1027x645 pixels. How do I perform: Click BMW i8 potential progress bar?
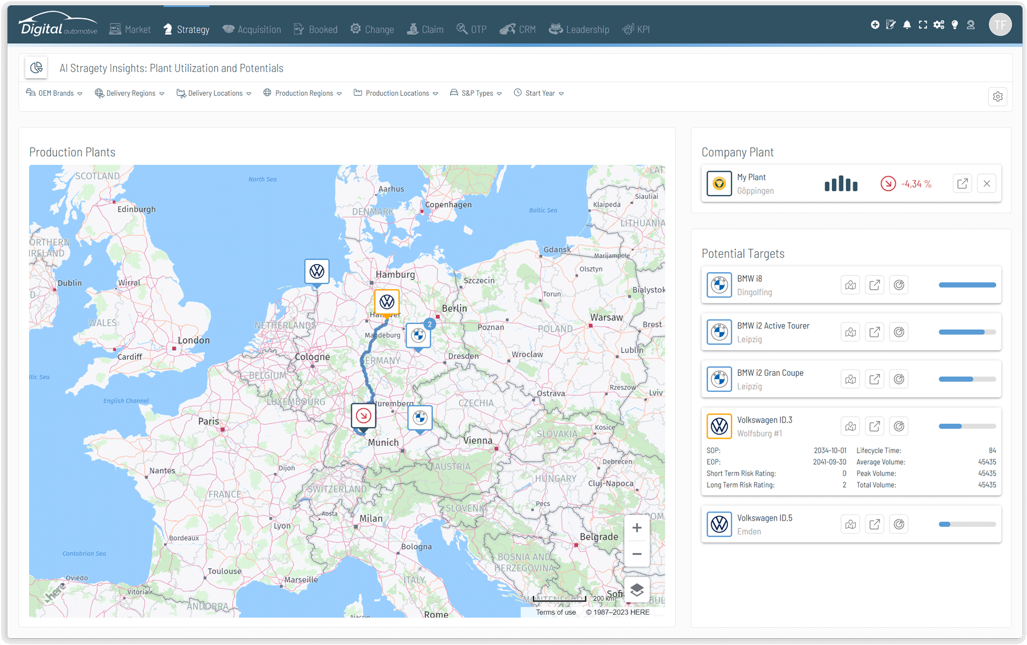(967, 285)
